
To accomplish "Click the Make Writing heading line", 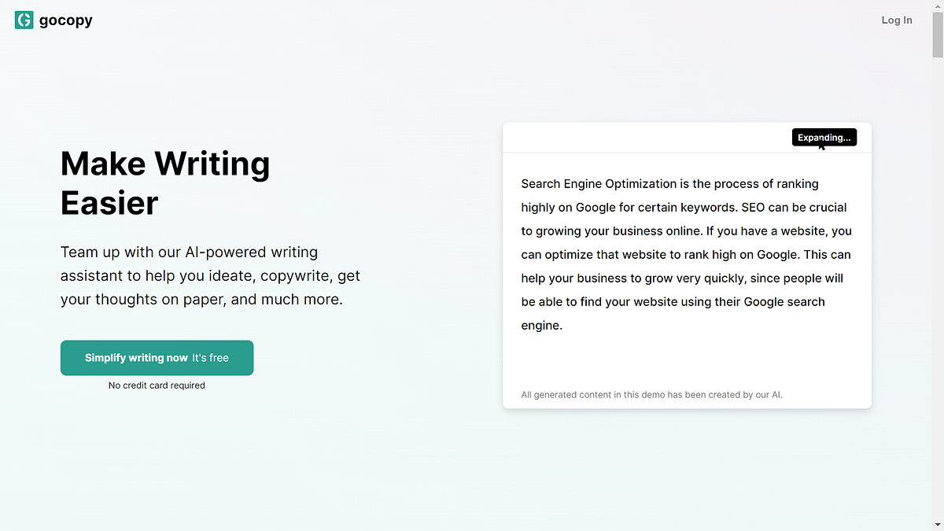I will pos(165,164).
